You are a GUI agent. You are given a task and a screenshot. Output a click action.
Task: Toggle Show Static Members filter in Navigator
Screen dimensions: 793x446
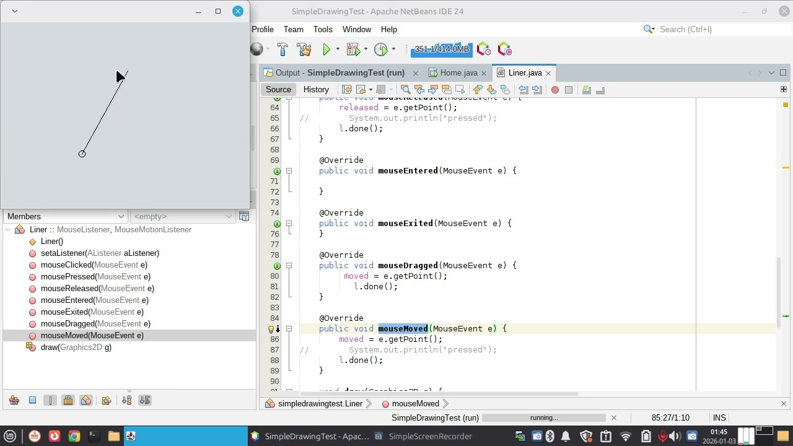[x=50, y=400]
